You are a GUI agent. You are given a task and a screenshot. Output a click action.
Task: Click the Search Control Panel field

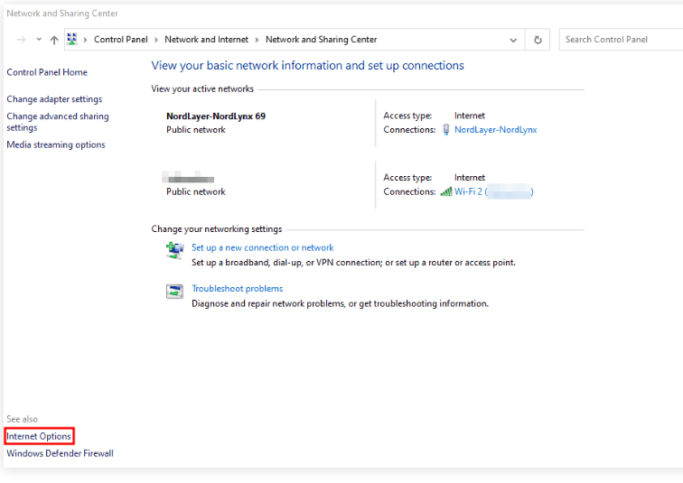pos(622,40)
